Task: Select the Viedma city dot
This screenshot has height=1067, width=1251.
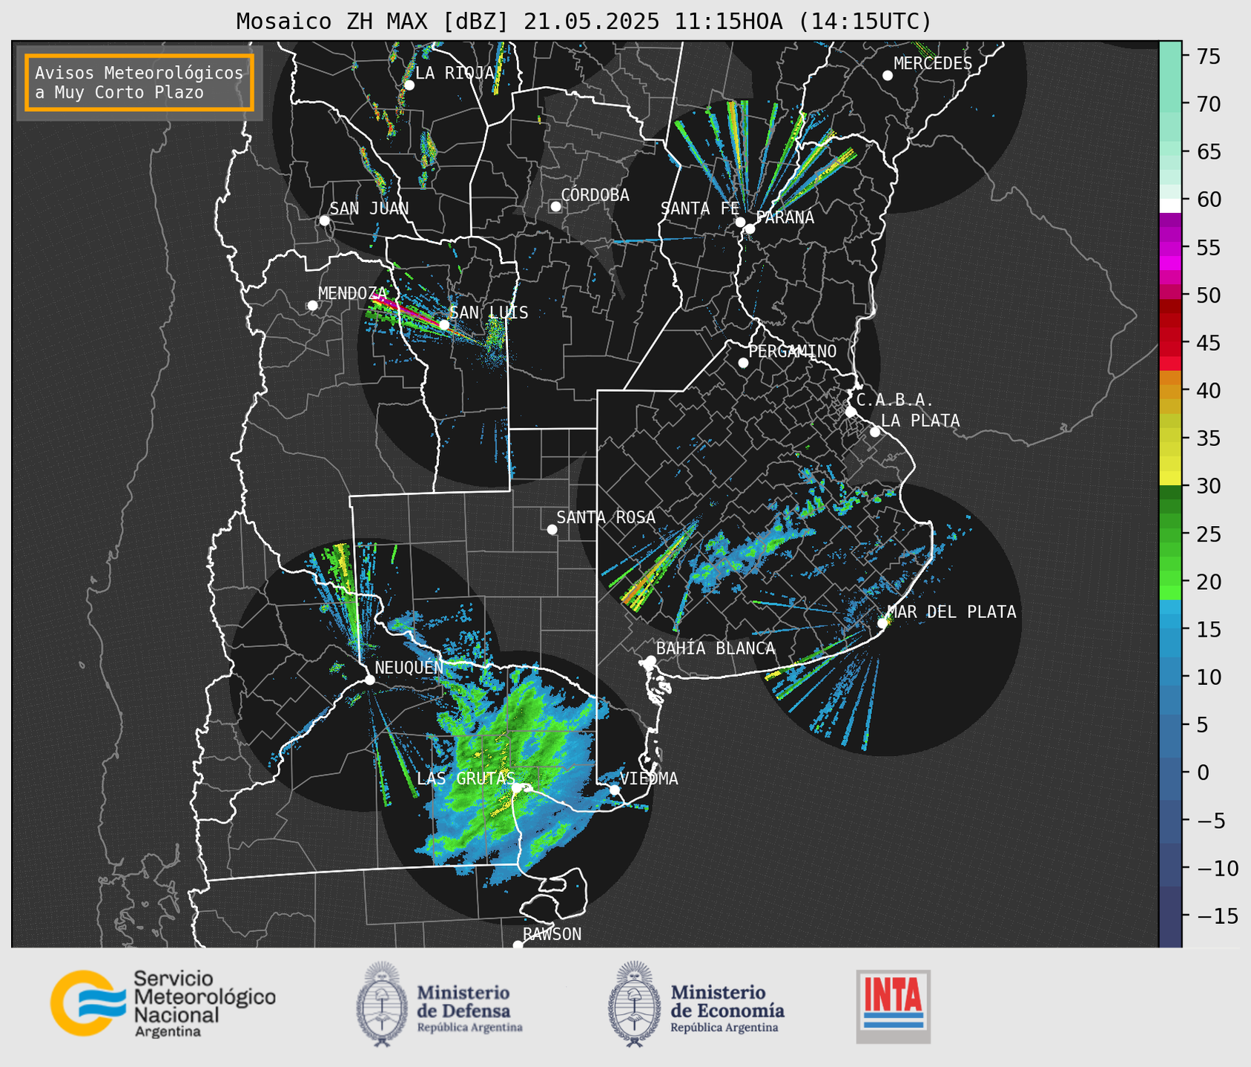Action: tap(614, 789)
